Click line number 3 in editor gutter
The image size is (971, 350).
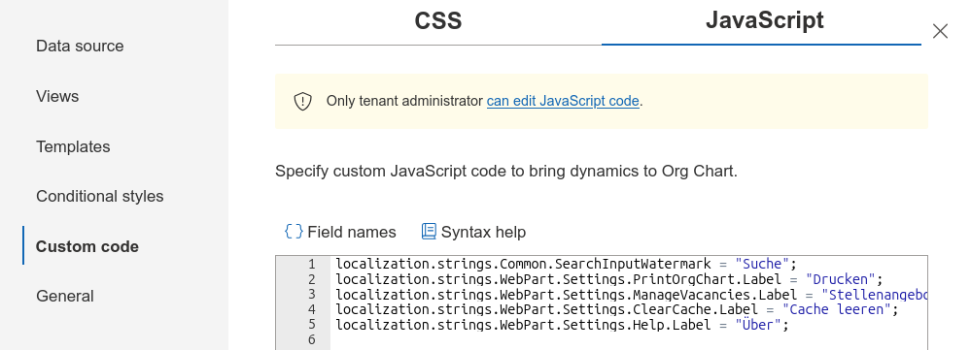[x=312, y=295]
